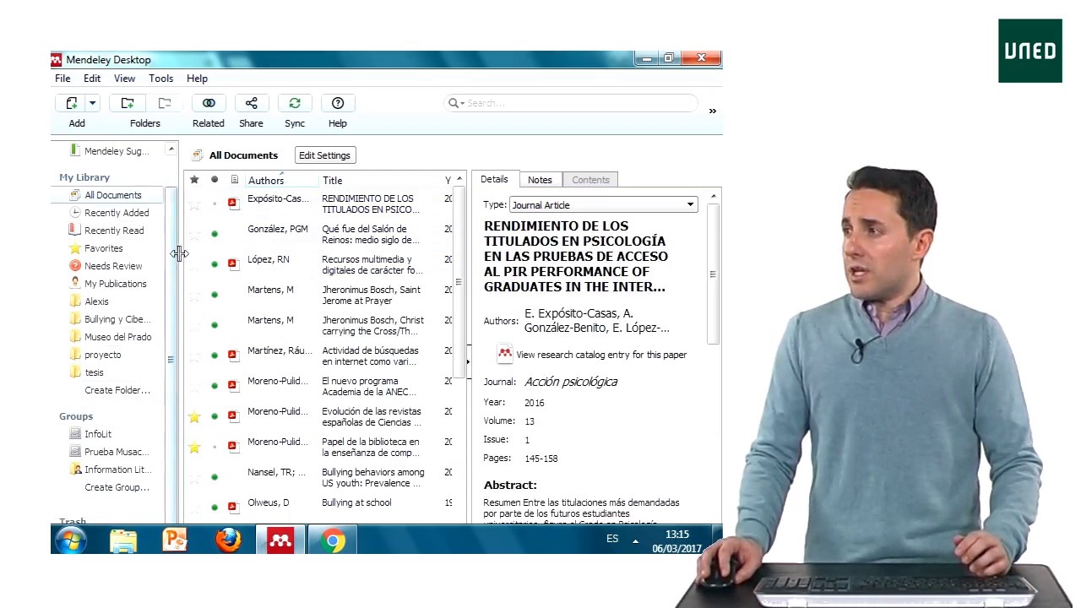Open PDF icon for Olweus, D row
The width and height of the screenshot is (1081, 608).
click(x=233, y=508)
